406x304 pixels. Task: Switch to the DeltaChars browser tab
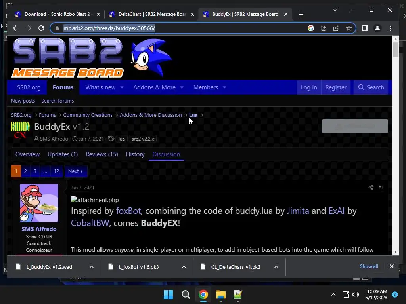151,14
